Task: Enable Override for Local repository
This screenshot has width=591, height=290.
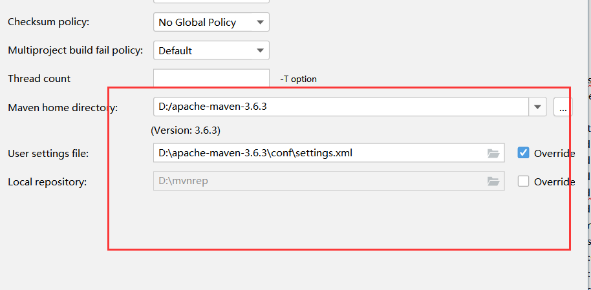Action: (x=523, y=181)
